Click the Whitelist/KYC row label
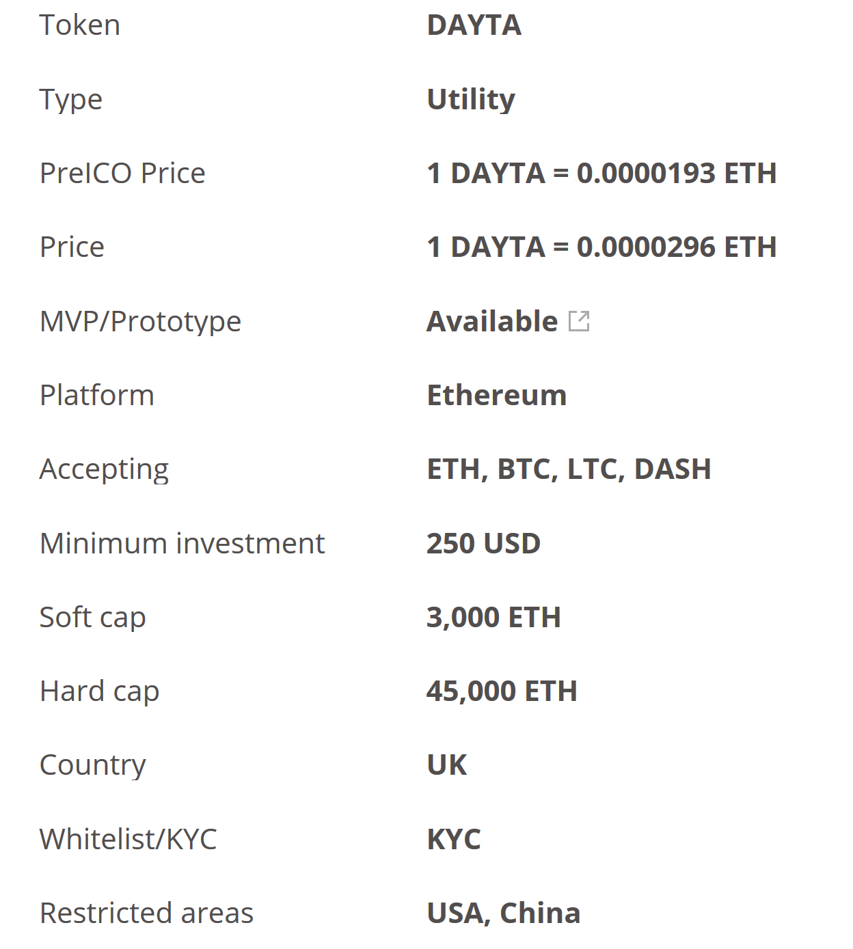The image size is (853, 949). 128,840
